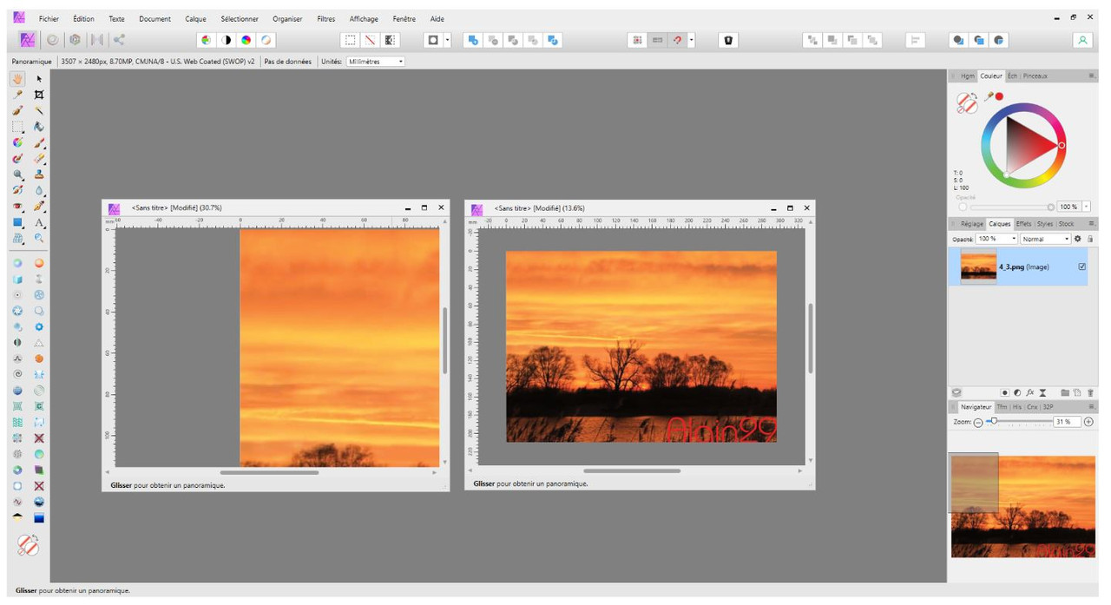Add a mask layer icon
The width and height of the screenshot is (1111, 605).
pos(1004,392)
